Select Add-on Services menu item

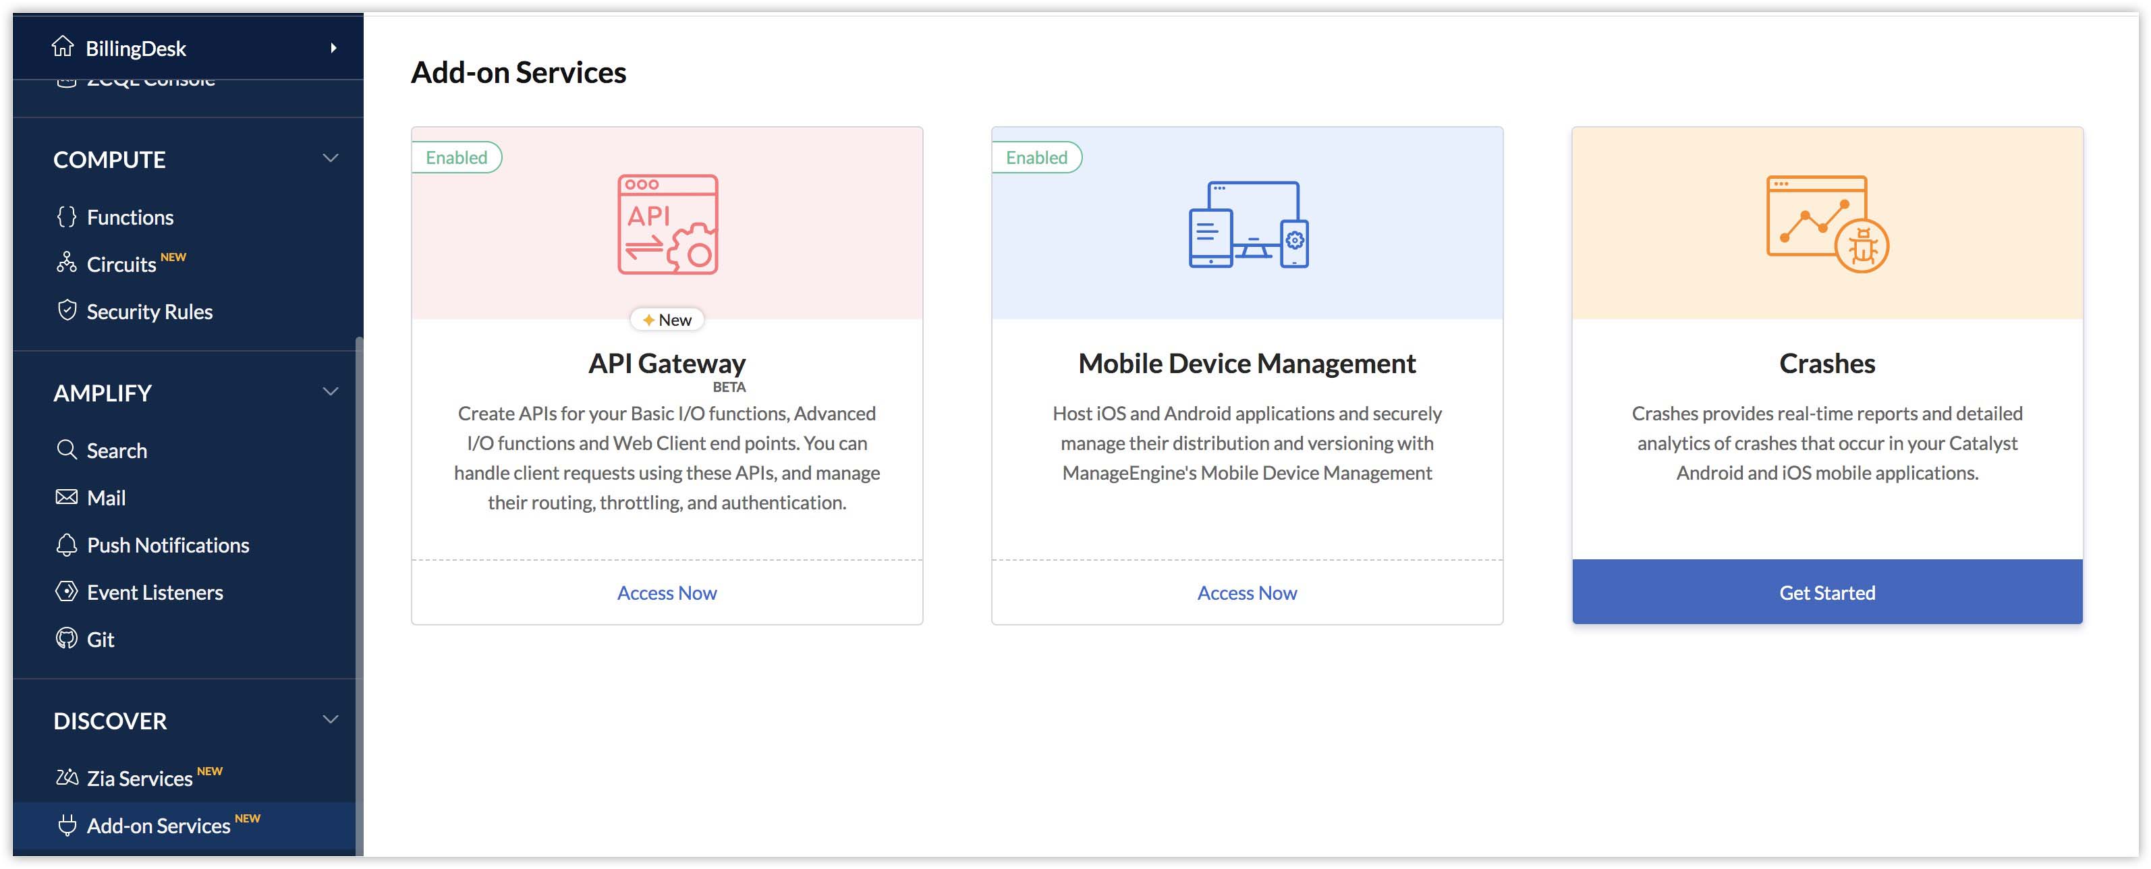[159, 826]
